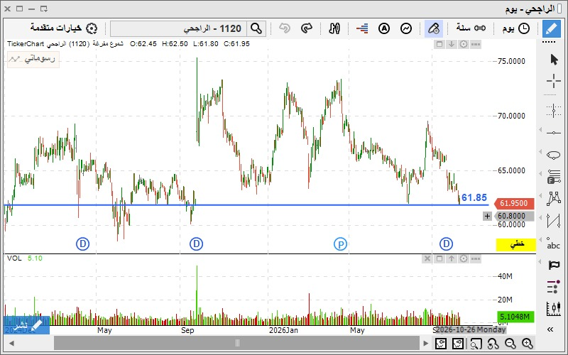Click the zoom out magnifier icon

(510, 343)
